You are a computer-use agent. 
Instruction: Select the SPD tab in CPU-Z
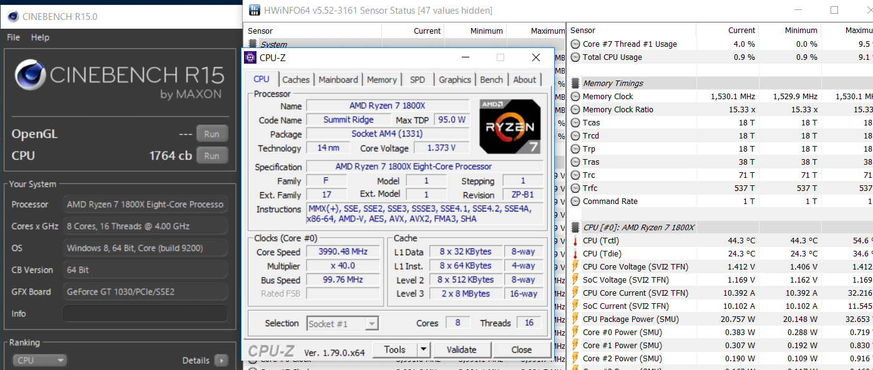tap(417, 80)
